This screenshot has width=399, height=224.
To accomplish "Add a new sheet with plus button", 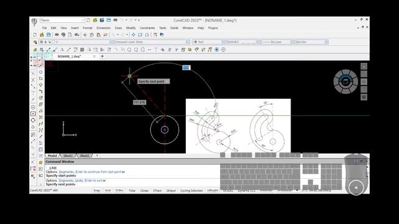I will (x=97, y=156).
